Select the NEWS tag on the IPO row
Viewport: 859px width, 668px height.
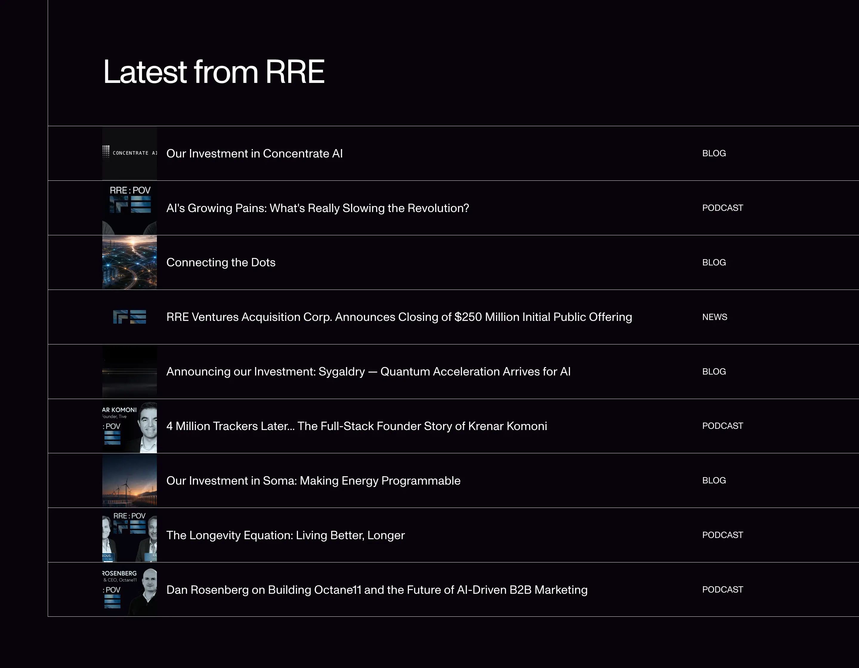715,317
